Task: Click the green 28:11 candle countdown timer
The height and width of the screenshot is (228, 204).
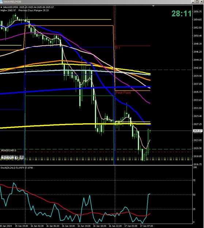Action: click(181, 13)
